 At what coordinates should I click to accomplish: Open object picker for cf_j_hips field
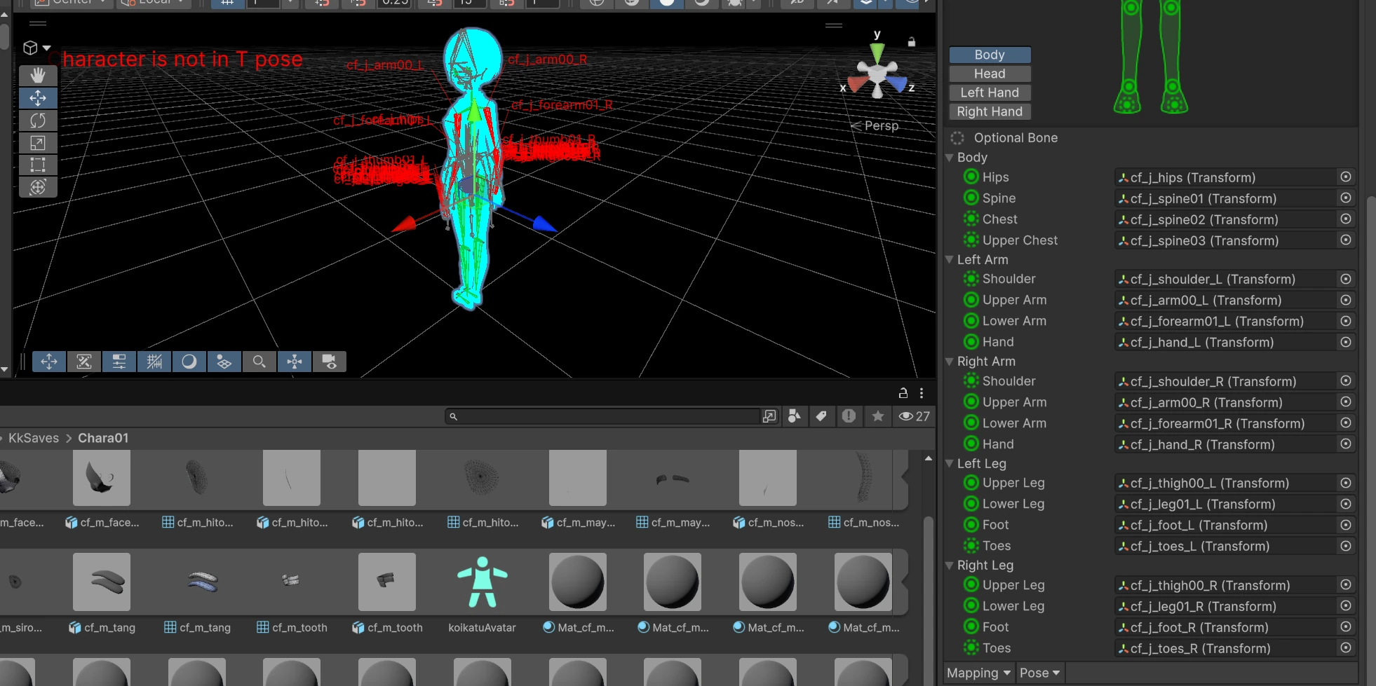pyautogui.click(x=1346, y=177)
